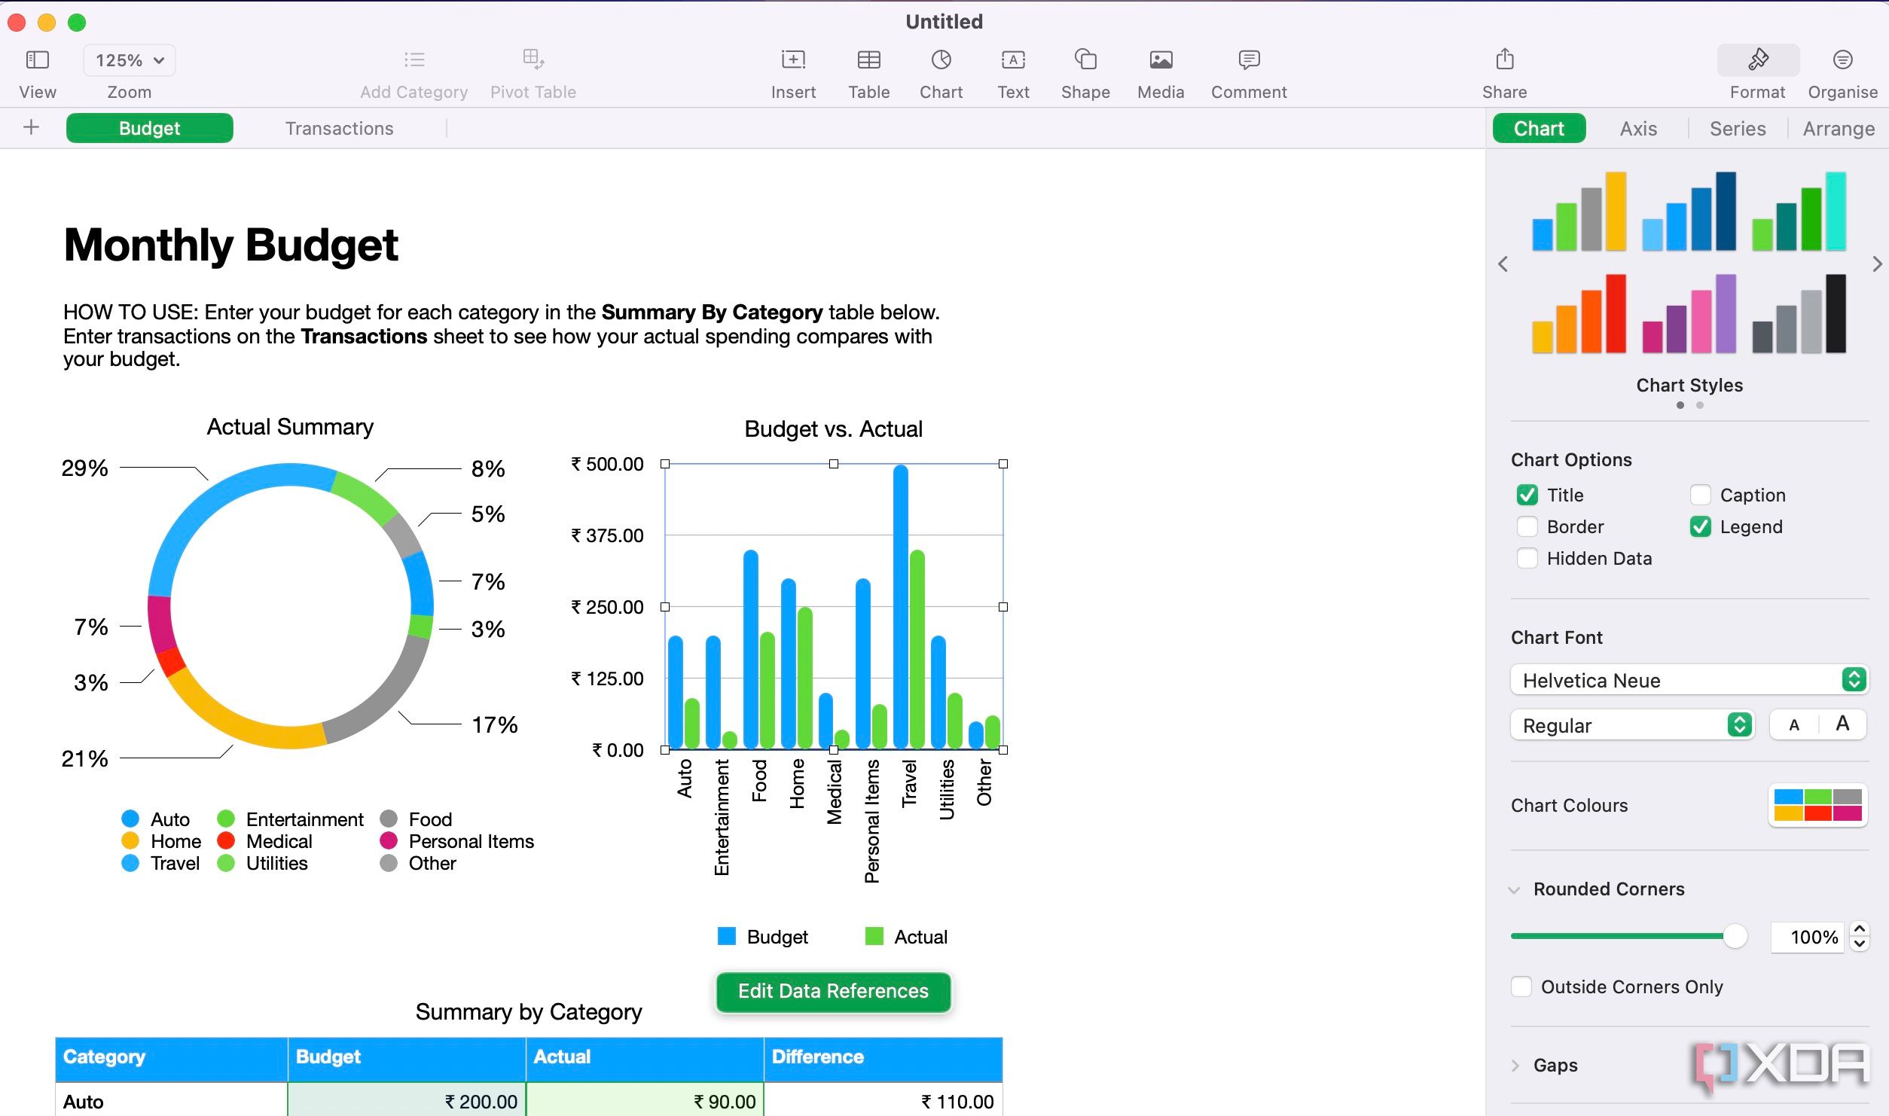Click the 100% rounded corners field
The height and width of the screenshot is (1116, 1889).
click(1807, 938)
